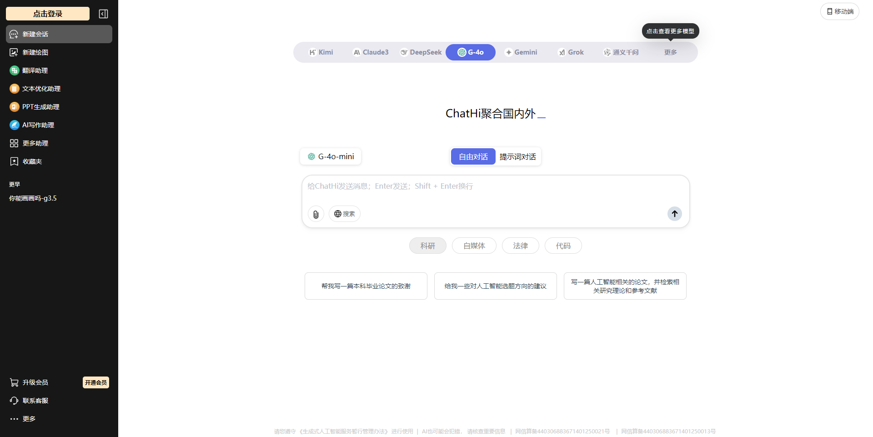Click the orange 文本优化助理 icon
Image resolution: width=873 pixels, height=437 pixels.
coord(14,89)
